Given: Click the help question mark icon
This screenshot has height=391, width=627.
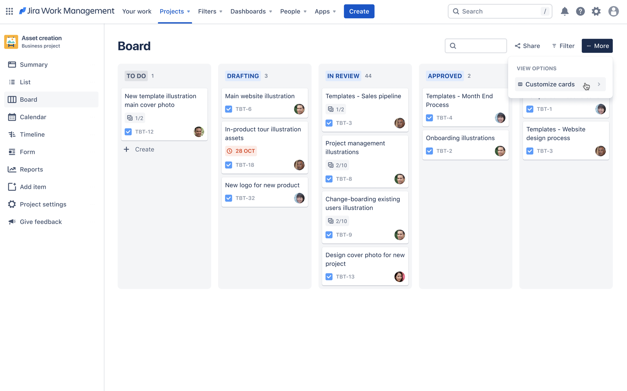Looking at the screenshot, I should pyautogui.click(x=580, y=11).
